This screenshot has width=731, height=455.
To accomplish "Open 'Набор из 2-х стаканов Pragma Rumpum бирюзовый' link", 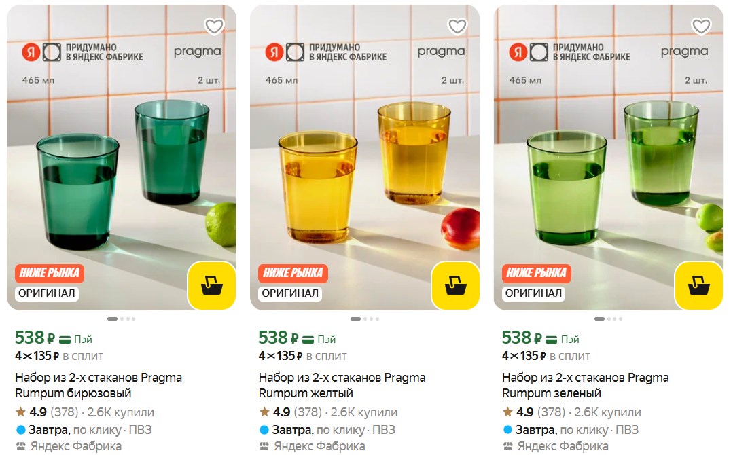I will coord(99,385).
